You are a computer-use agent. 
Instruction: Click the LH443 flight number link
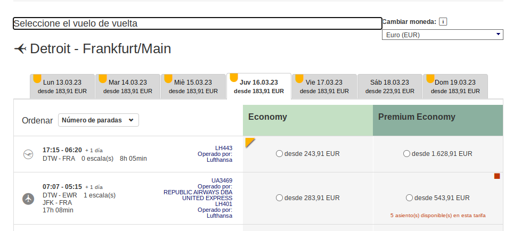(224, 148)
